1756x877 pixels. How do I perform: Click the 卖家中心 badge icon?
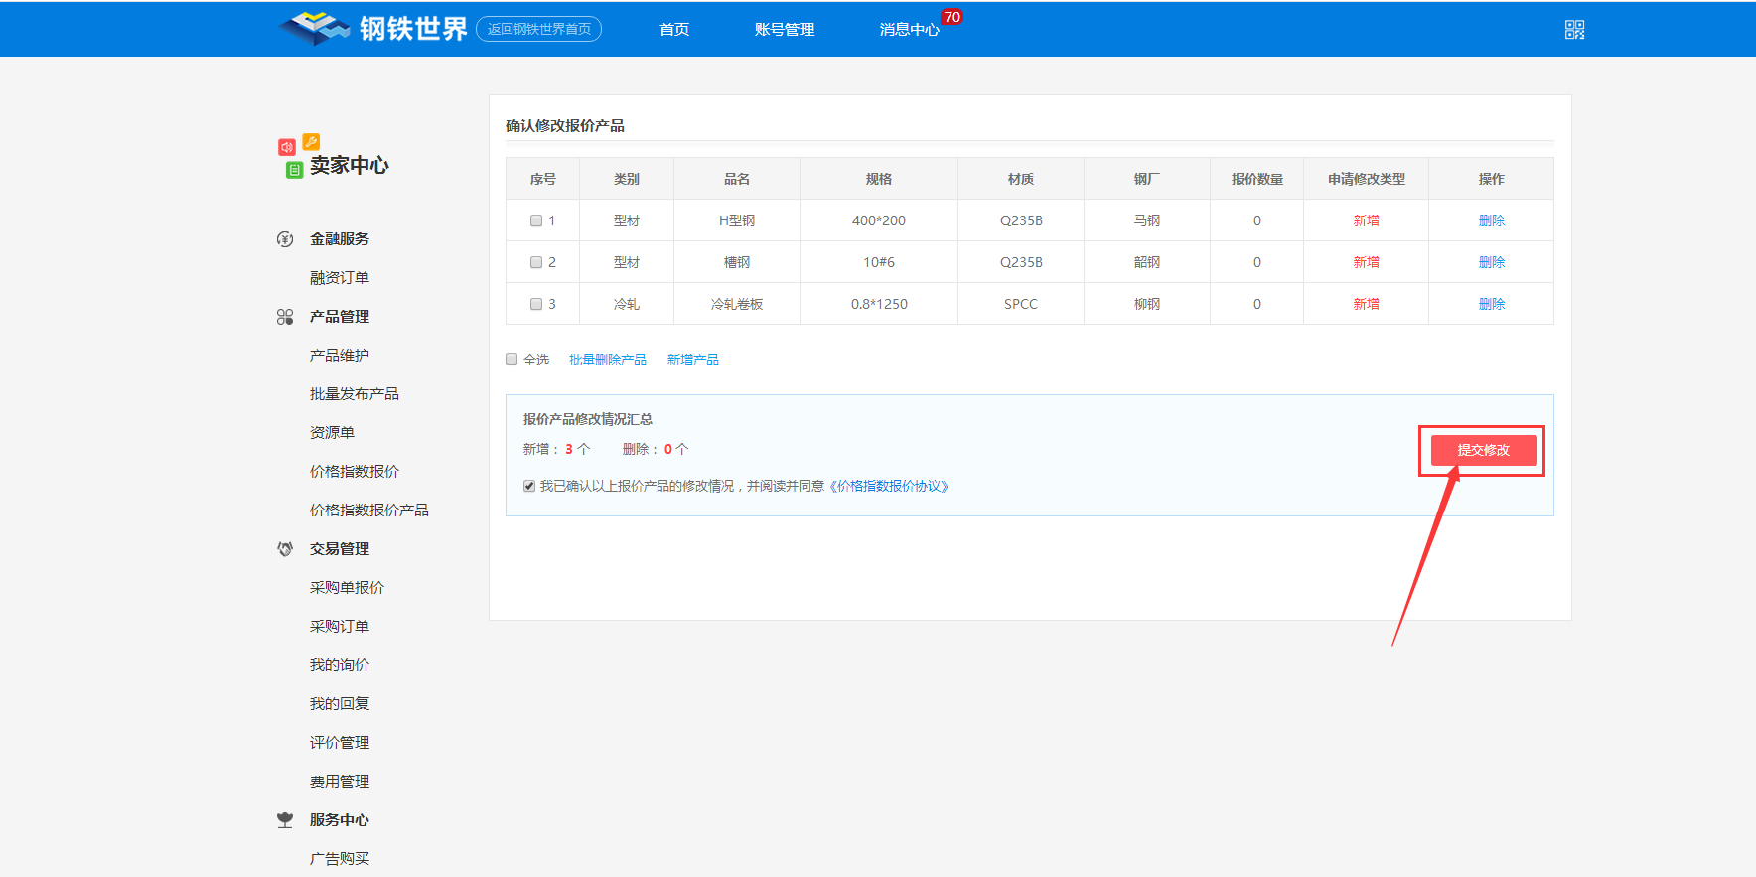pyautogui.click(x=298, y=157)
